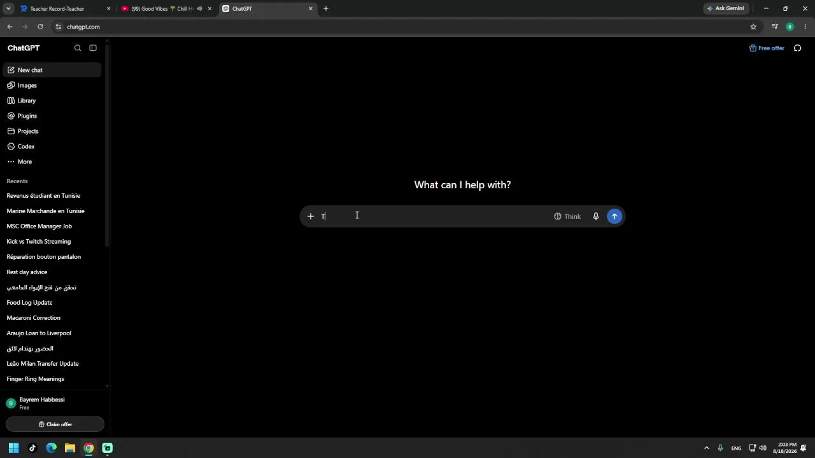Open the Bayrem Habbessi account menu
Screen dimensions: 815x458
(x=53, y=403)
